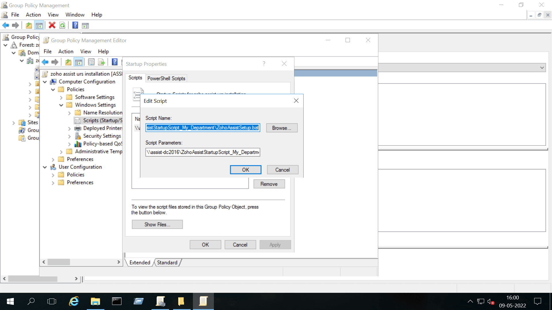
Task: Click the Export List icon in the editor toolbar
Action: tap(101, 62)
